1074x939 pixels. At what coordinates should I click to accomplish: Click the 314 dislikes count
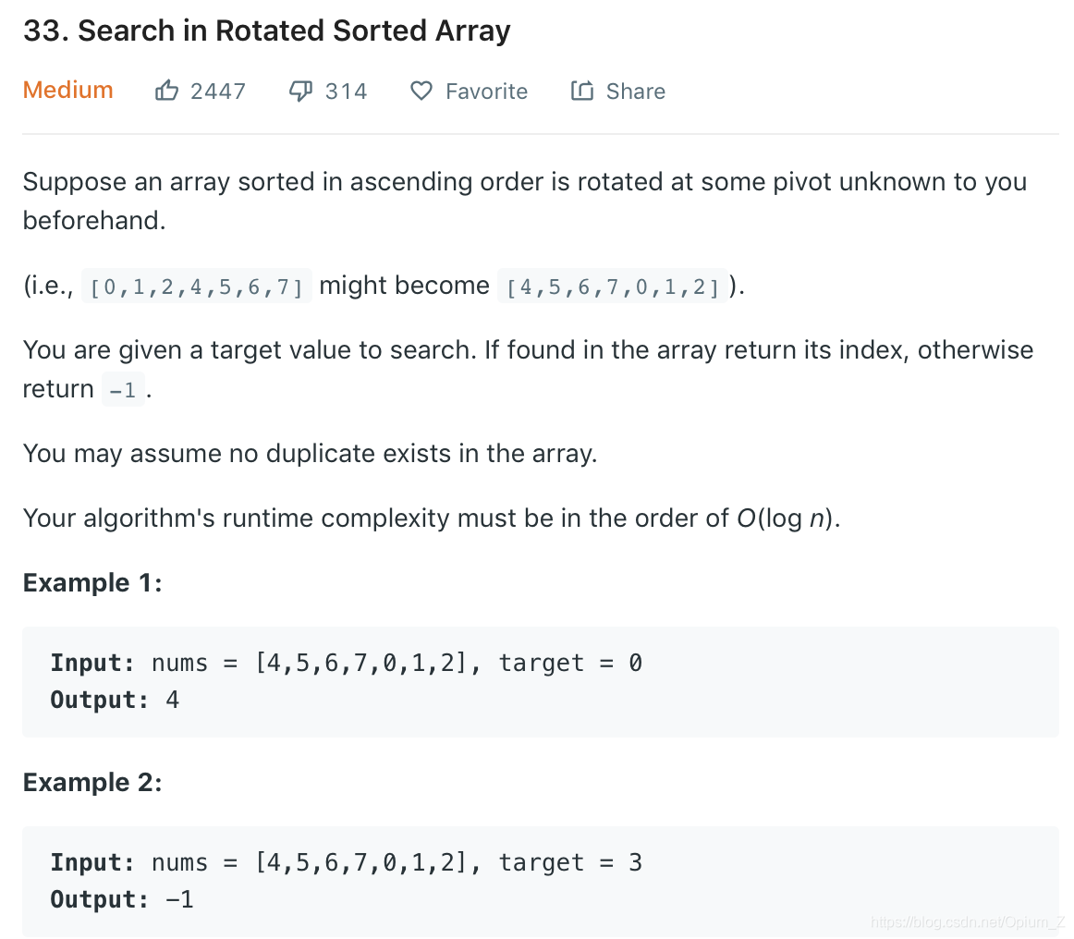click(346, 91)
